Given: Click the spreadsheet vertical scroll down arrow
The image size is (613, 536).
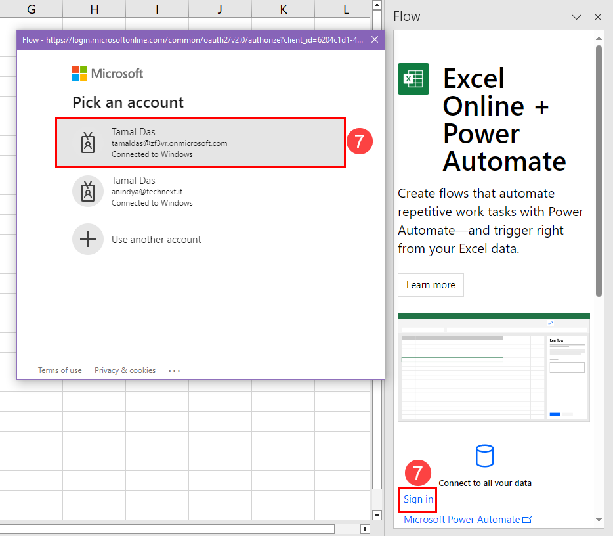Looking at the screenshot, I should click(377, 515).
